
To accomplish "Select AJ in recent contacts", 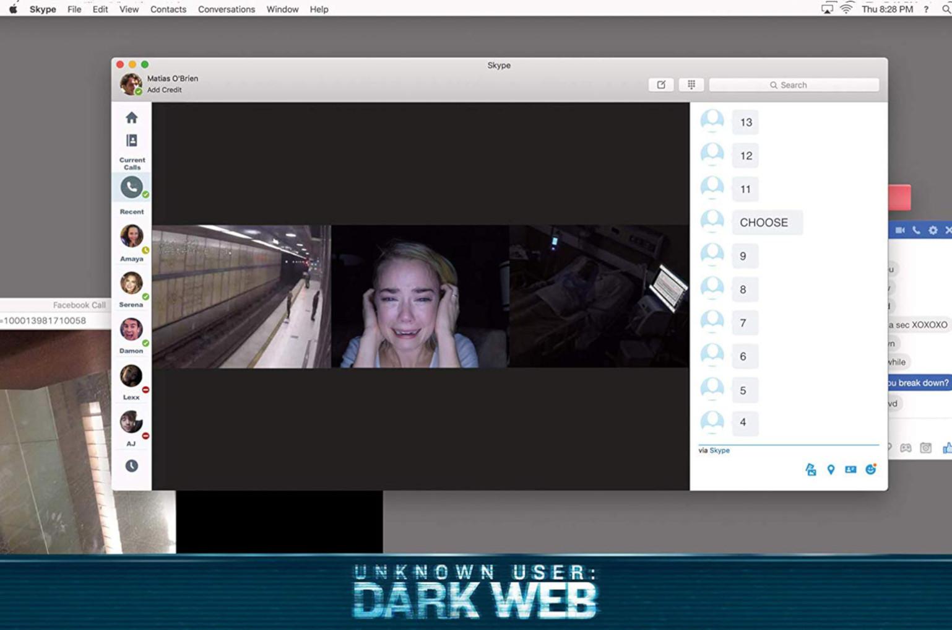I will pyautogui.click(x=131, y=428).
